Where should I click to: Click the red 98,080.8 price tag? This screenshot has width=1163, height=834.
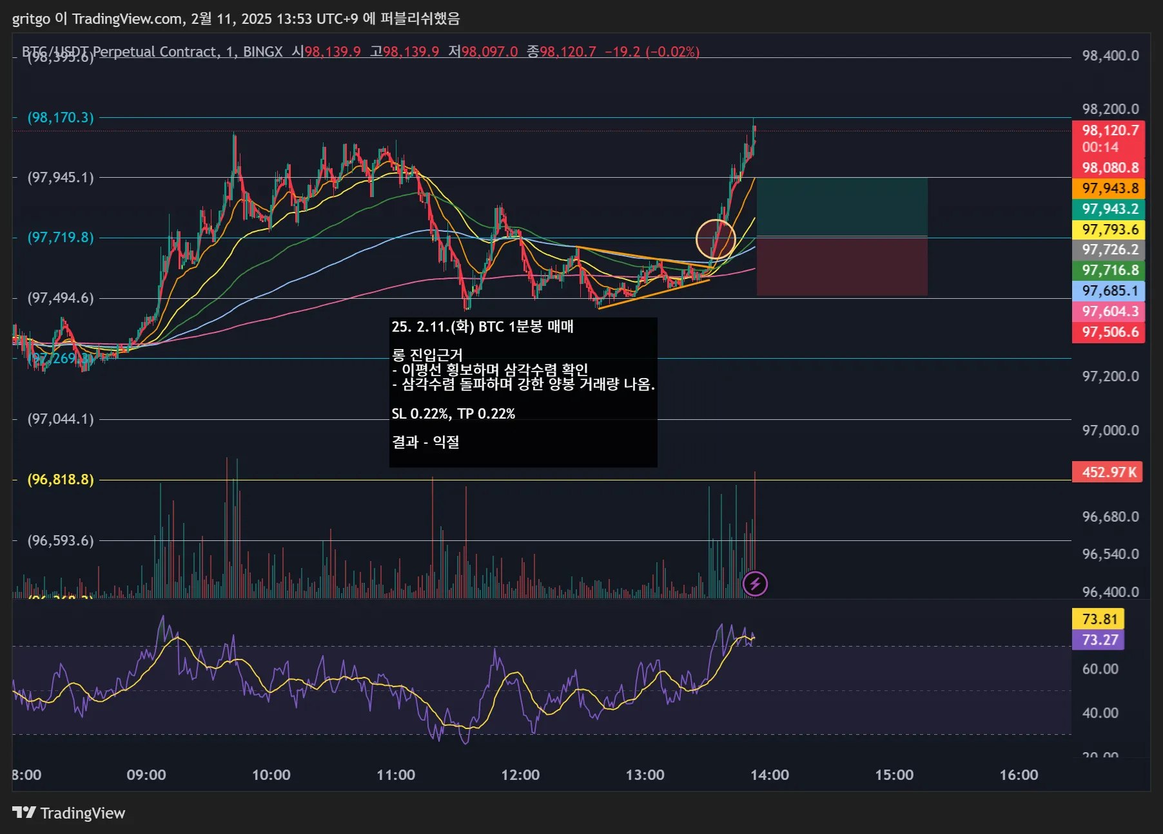[1108, 167]
